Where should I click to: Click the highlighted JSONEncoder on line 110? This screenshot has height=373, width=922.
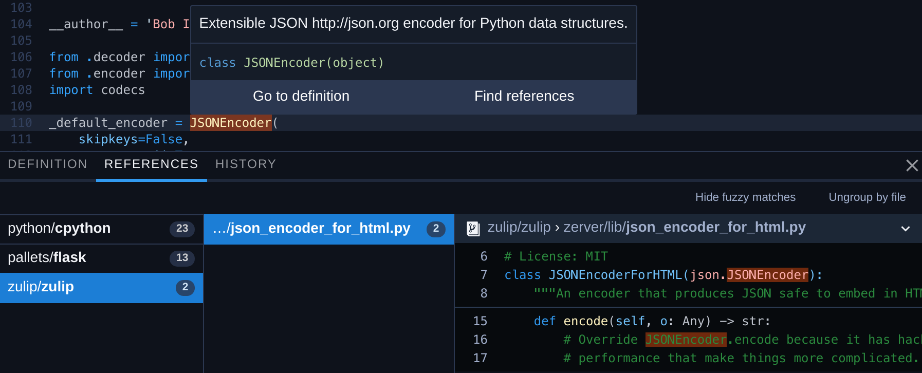[231, 123]
